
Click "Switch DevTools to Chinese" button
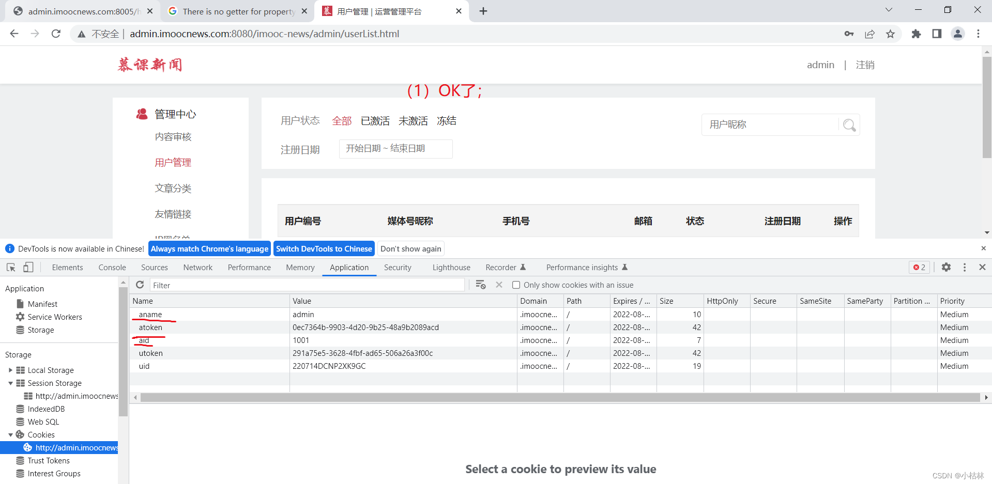click(x=324, y=248)
